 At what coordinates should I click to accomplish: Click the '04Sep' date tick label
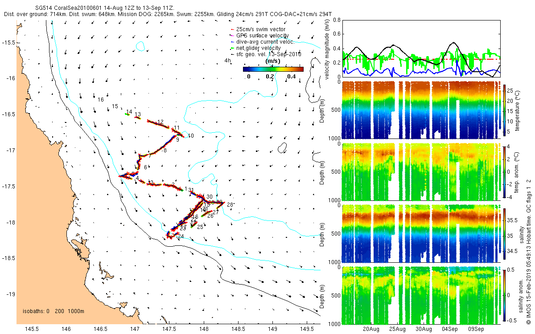[x=450, y=330]
